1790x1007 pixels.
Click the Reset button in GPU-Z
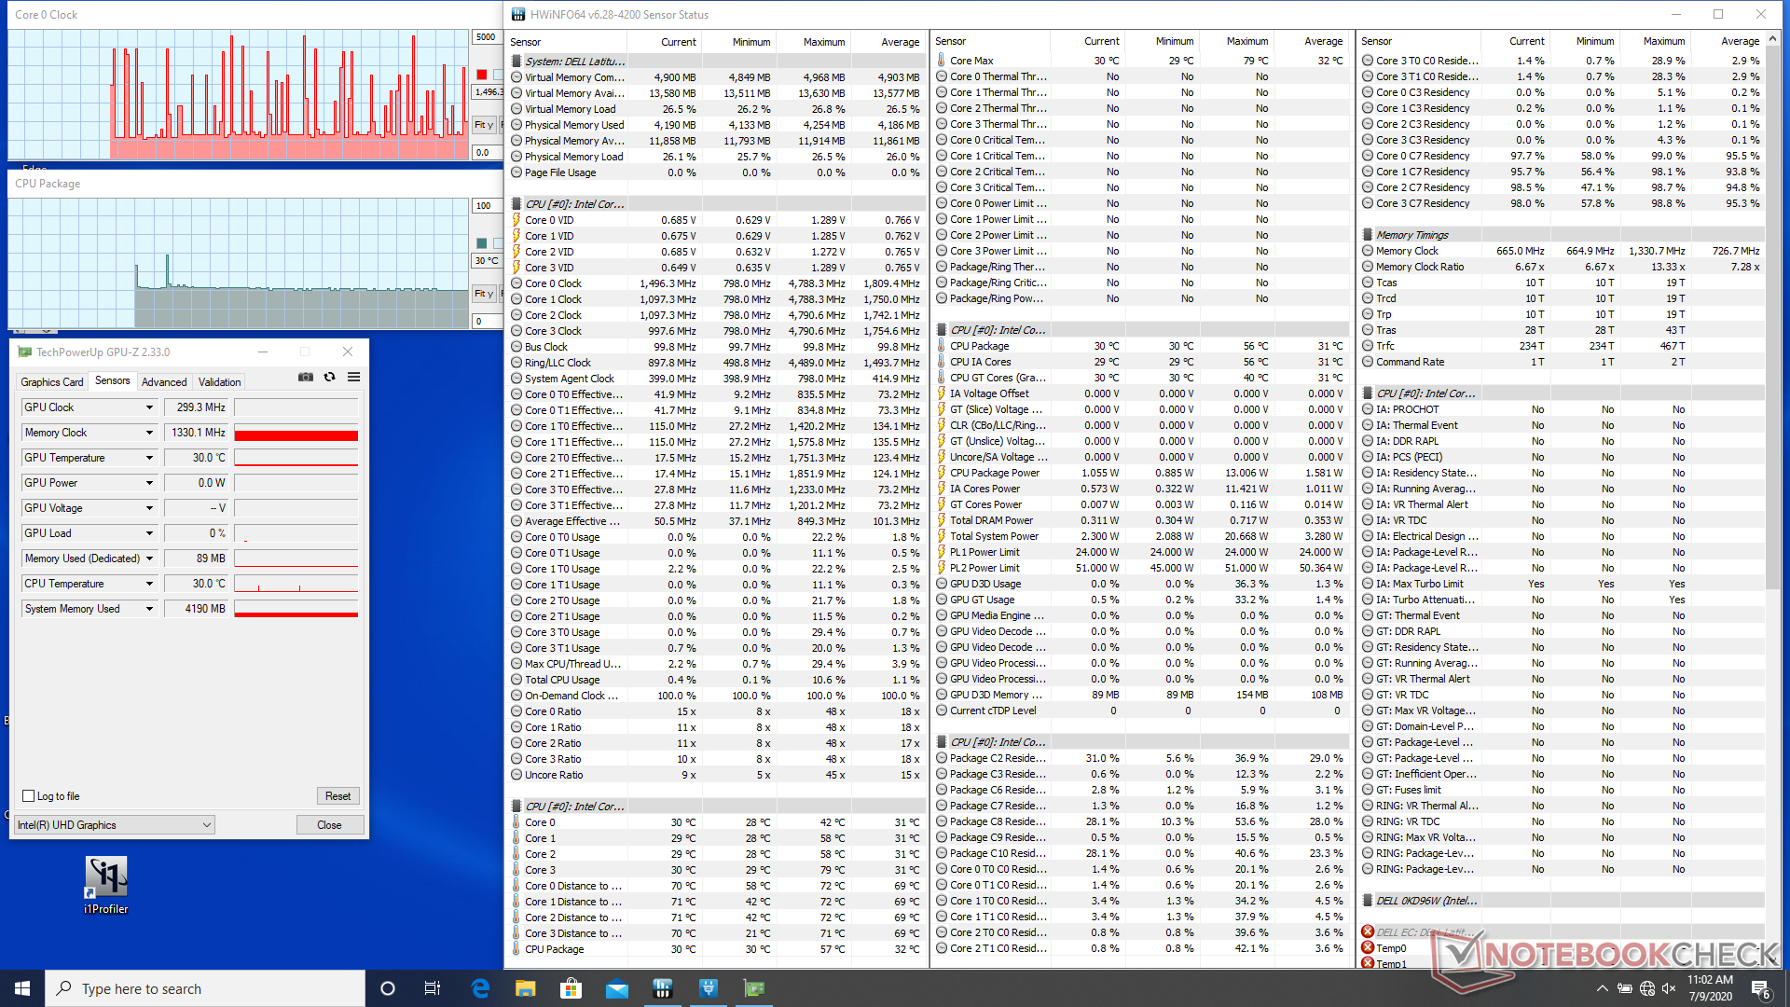(x=337, y=796)
